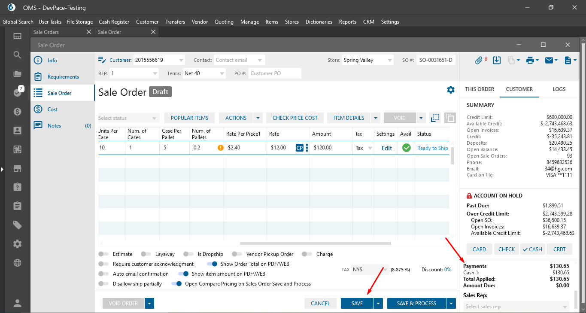This screenshot has height=313, width=586.
Task: Click the paperclip attachments icon
Action: click(x=479, y=61)
